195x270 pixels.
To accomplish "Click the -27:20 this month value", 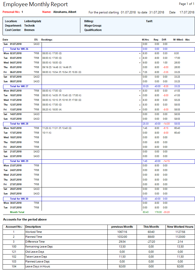I will coord(151,242).
